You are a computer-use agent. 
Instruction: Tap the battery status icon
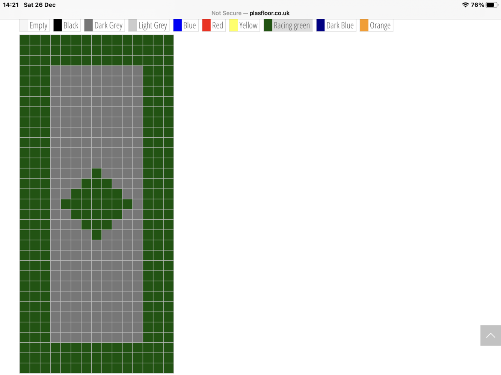click(492, 5)
